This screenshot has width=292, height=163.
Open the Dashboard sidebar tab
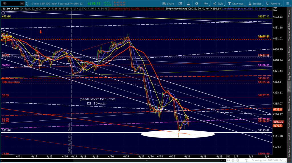click(289, 122)
